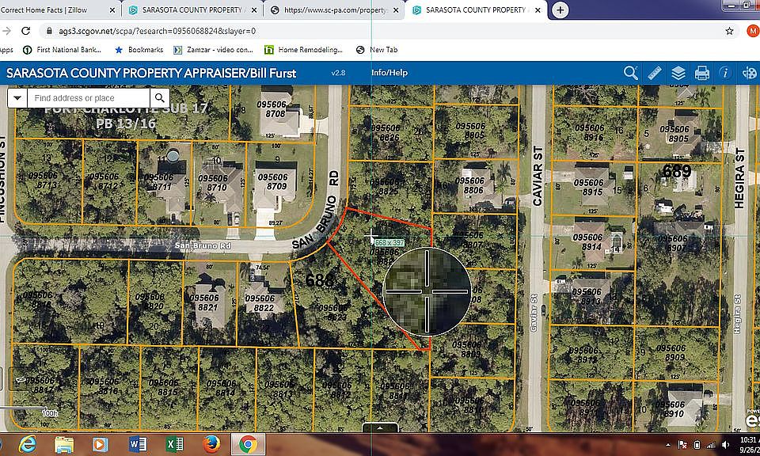Click the search button beside address field
The width and height of the screenshot is (760, 456).
tap(159, 97)
